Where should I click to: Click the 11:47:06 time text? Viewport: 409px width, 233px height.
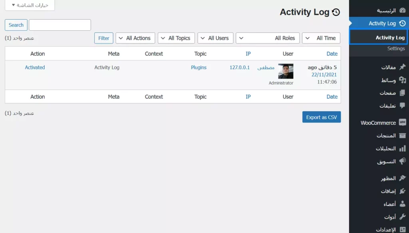tap(327, 82)
